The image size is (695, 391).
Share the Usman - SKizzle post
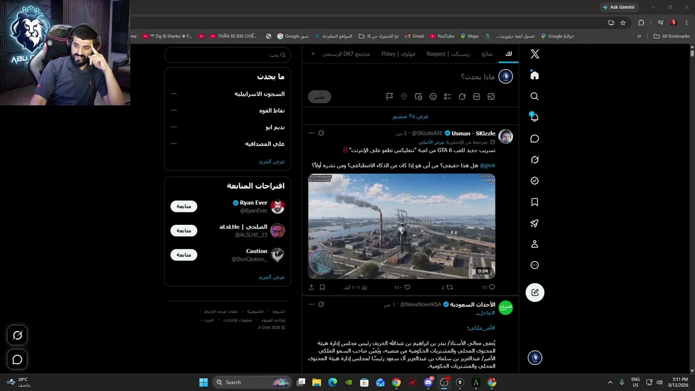(x=311, y=287)
